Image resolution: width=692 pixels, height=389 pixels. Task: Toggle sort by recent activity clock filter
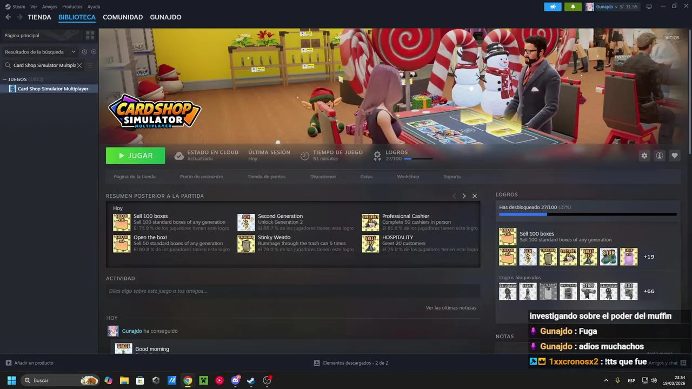tap(84, 52)
